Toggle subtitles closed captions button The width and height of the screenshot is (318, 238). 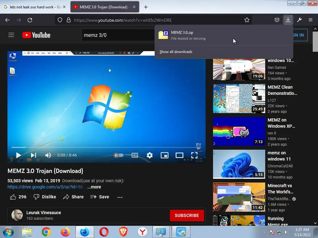tap(135, 155)
